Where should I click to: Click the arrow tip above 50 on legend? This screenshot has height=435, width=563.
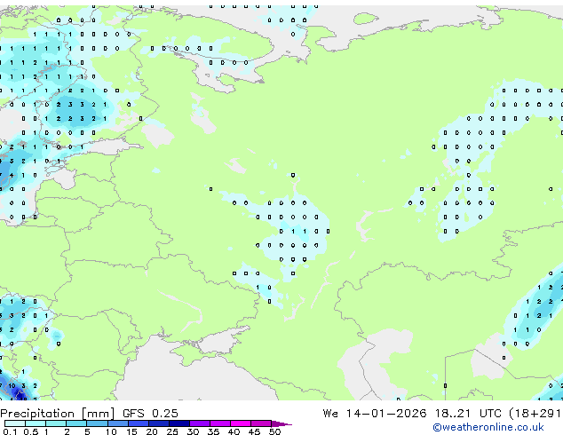281,423
